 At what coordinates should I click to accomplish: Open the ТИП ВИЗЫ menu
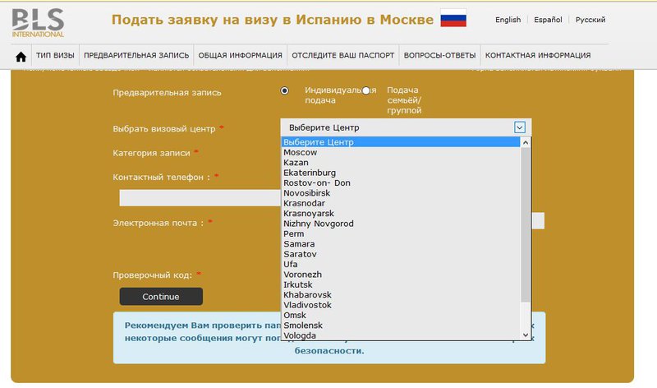click(56, 56)
